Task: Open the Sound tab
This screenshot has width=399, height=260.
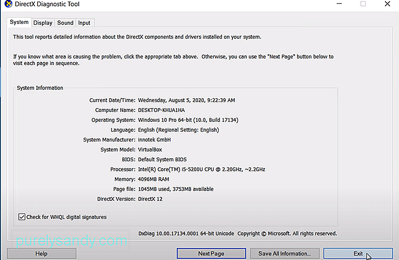Action: tap(65, 23)
